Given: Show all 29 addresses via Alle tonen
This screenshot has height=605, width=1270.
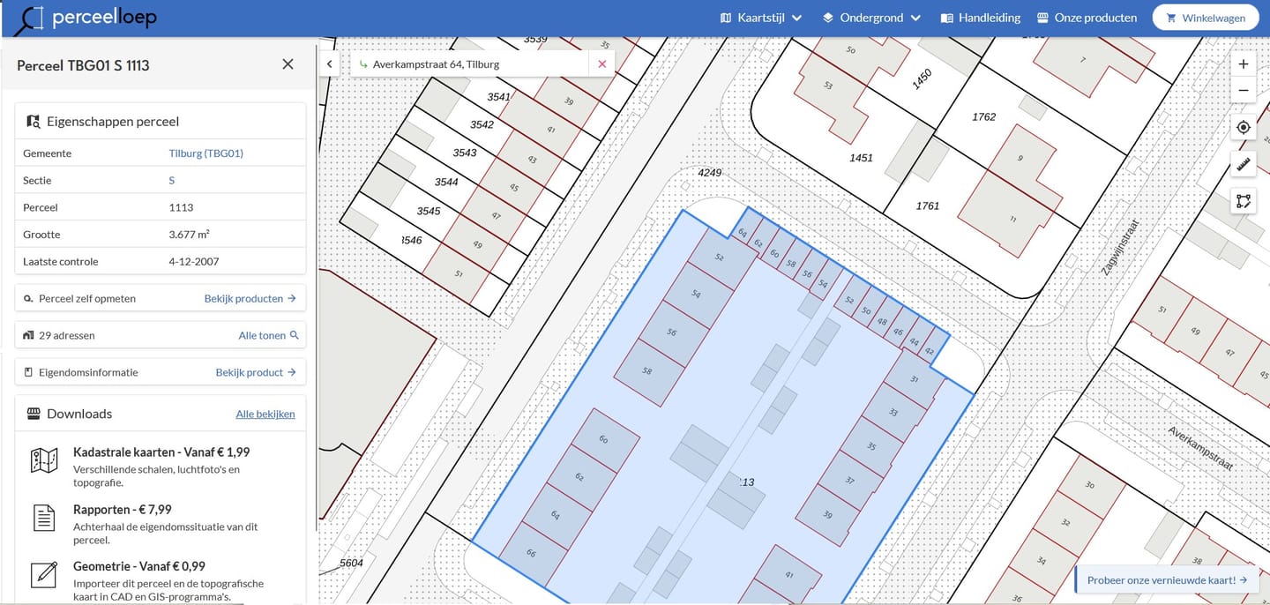Looking at the screenshot, I should [x=268, y=336].
